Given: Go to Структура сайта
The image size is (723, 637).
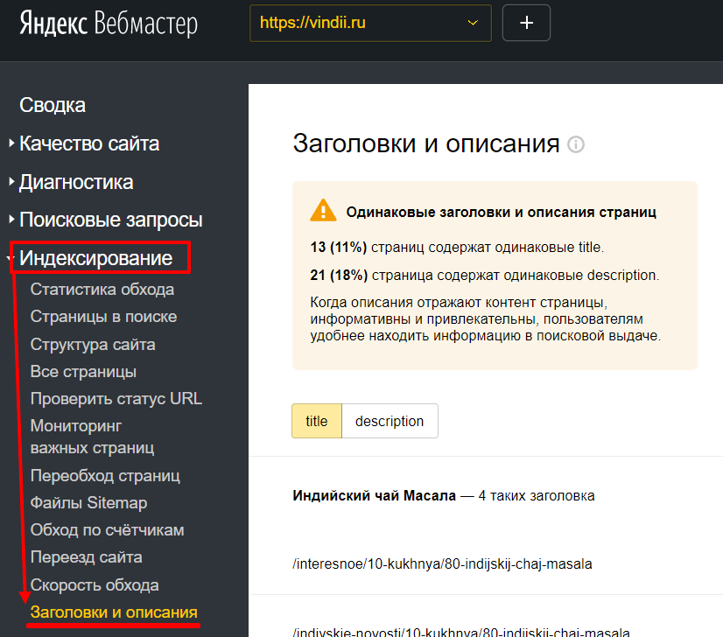Looking at the screenshot, I should point(93,344).
